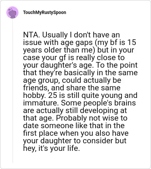This screenshot has width=151, height=169.
Task: Click the line "case your gf is really close to"
Action: (74, 57)
